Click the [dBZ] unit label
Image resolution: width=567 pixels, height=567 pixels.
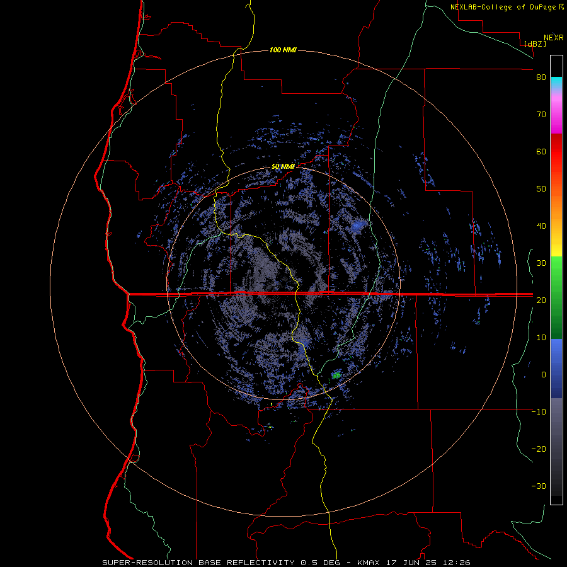tap(535, 43)
